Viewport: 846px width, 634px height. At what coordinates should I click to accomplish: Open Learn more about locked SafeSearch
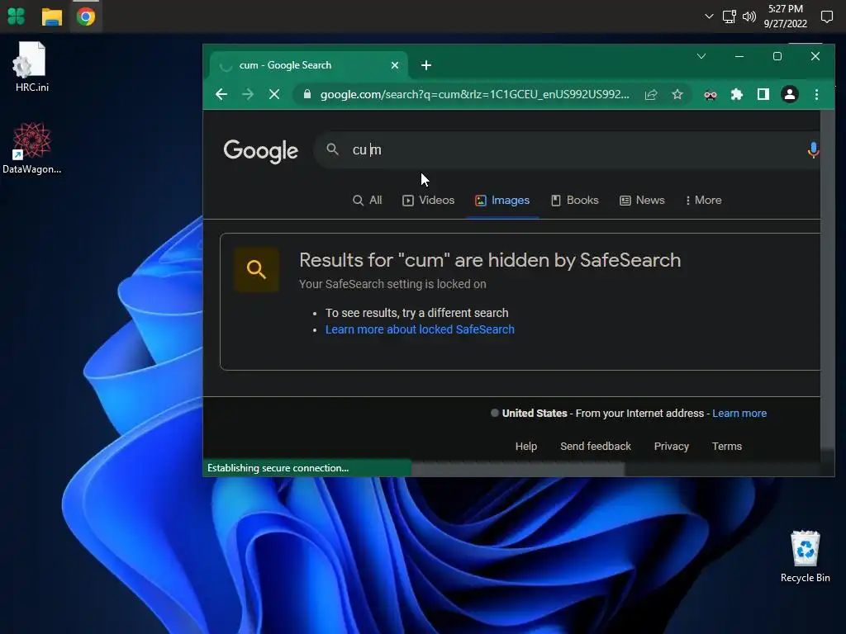point(420,329)
